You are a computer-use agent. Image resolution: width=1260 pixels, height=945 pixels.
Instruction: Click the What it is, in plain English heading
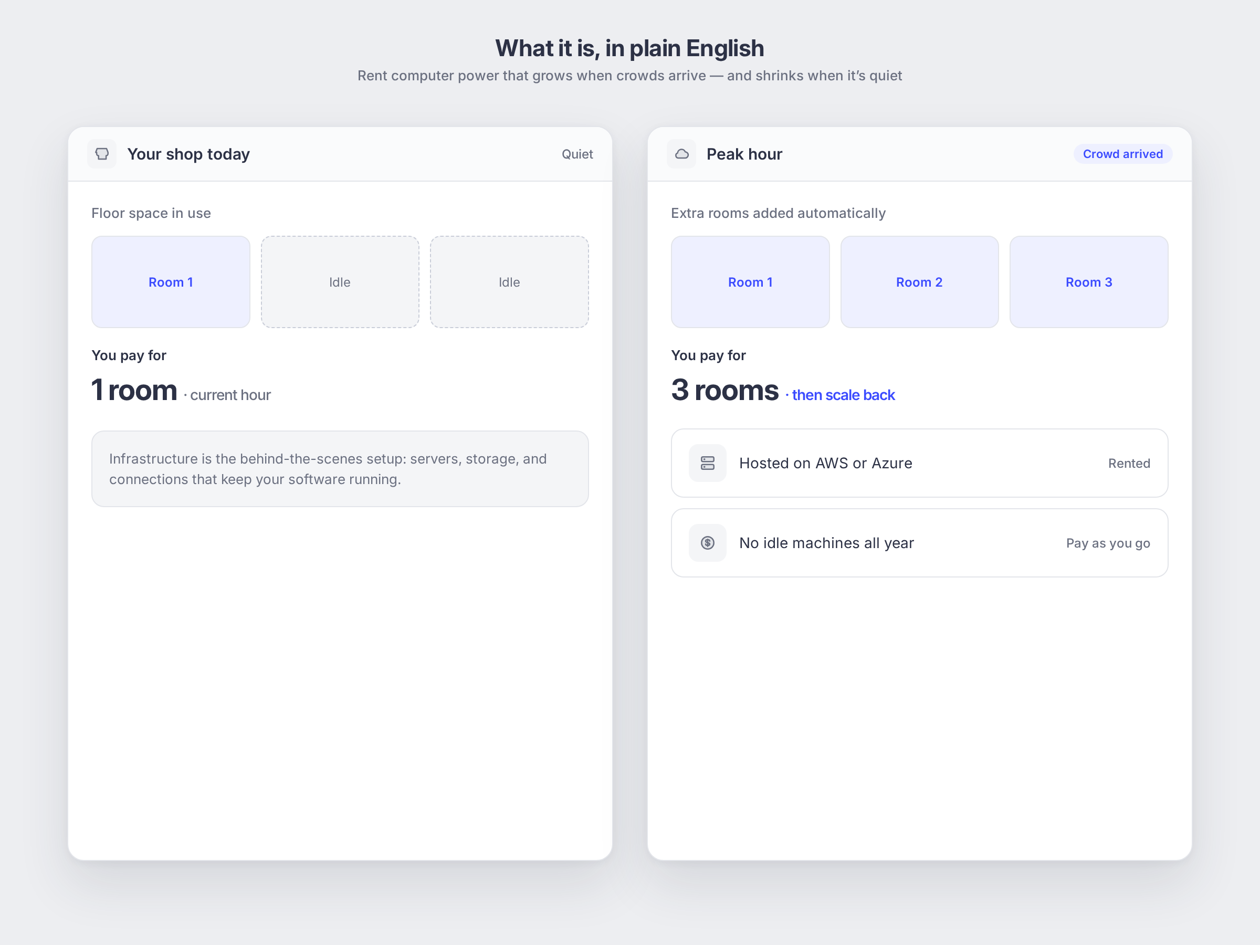tap(629, 48)
